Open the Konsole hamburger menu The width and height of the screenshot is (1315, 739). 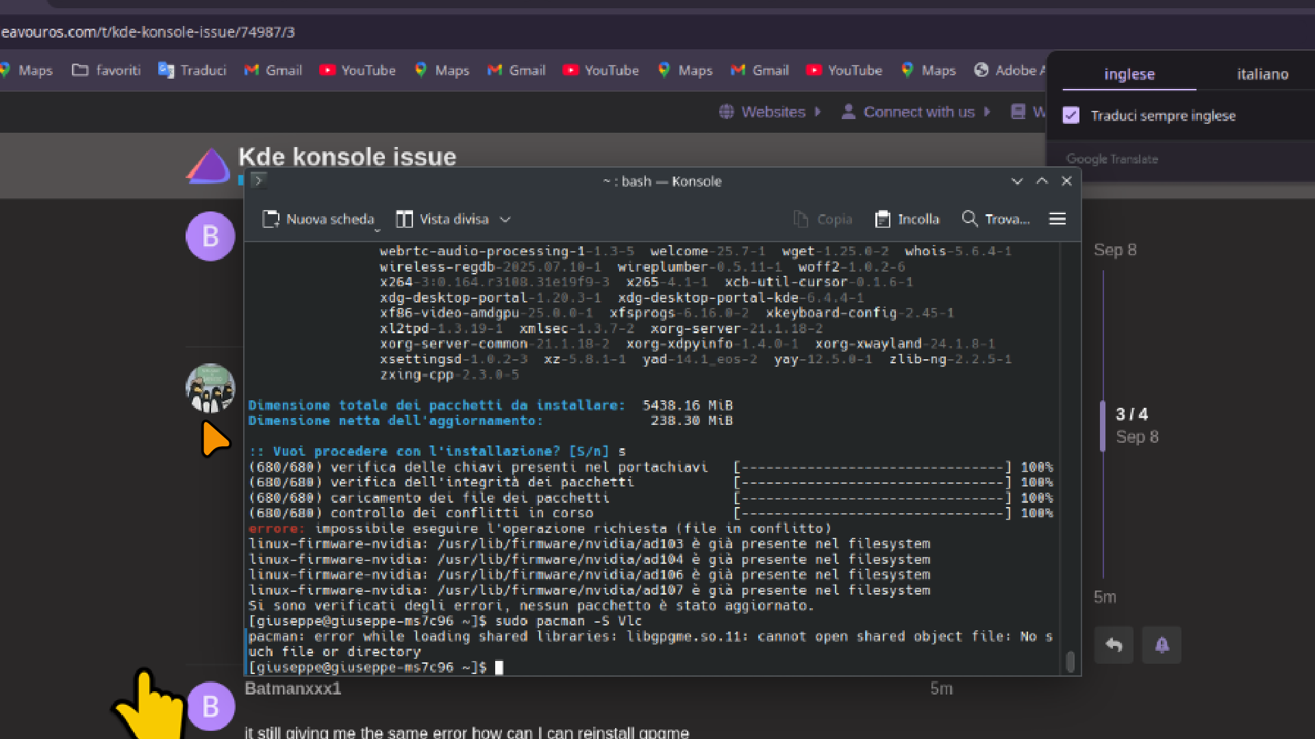[1057, 219]
